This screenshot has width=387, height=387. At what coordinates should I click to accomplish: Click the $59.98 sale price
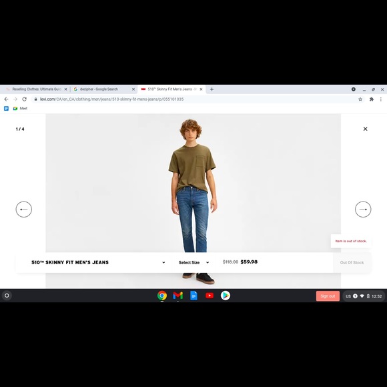(249, 262)
